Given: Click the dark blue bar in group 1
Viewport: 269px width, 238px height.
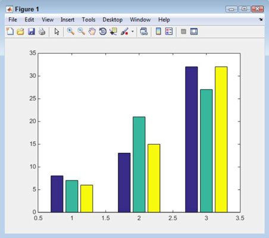Looking at the screenshot, I should pyautogui.click(x=57, y=194).
